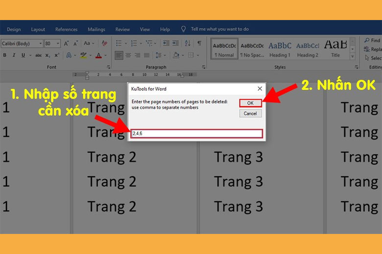Go to the Review tab
The width and height of the screenshot is (382, 254).
pyautogui.click(x=122, y=29)
